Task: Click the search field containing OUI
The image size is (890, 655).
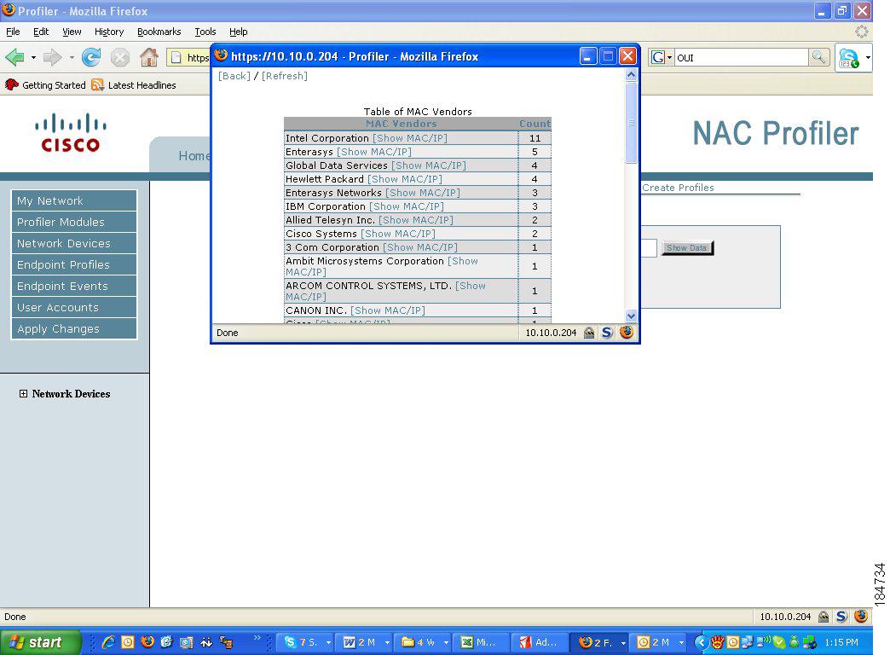Action: [742, 57]
